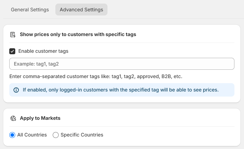Select the Advanced Settings tab
This screenshot has height=149, width=244.
[81, 10]
